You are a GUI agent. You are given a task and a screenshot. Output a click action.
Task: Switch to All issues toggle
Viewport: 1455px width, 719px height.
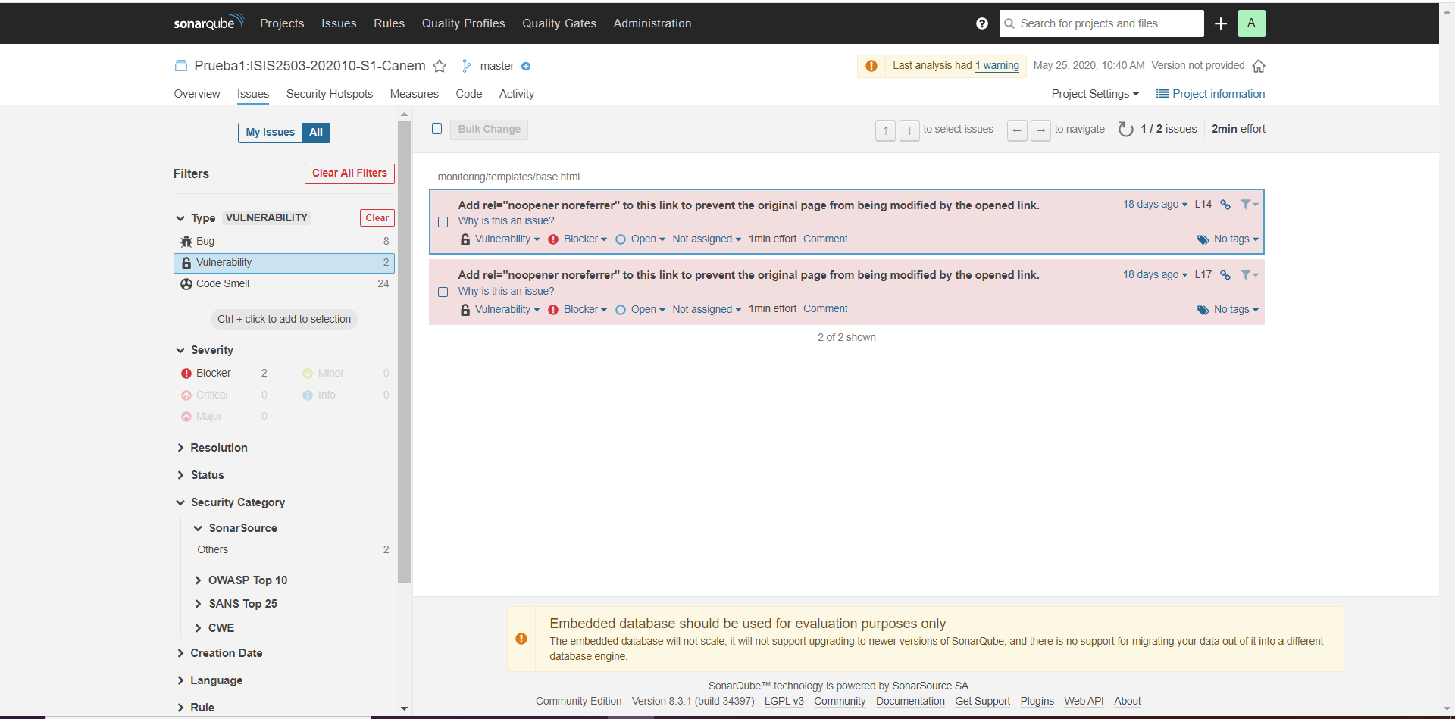pos(316,133)
